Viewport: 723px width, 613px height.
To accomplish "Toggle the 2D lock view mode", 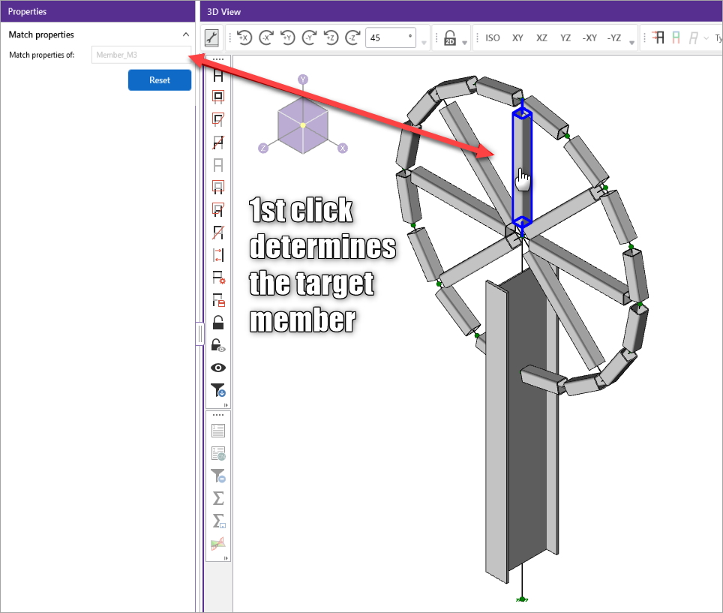I will [450, 38].
